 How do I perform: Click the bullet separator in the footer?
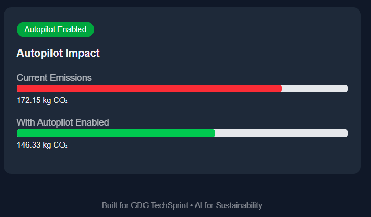191,205
